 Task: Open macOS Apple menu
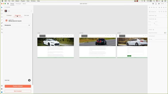coord(2,1)
